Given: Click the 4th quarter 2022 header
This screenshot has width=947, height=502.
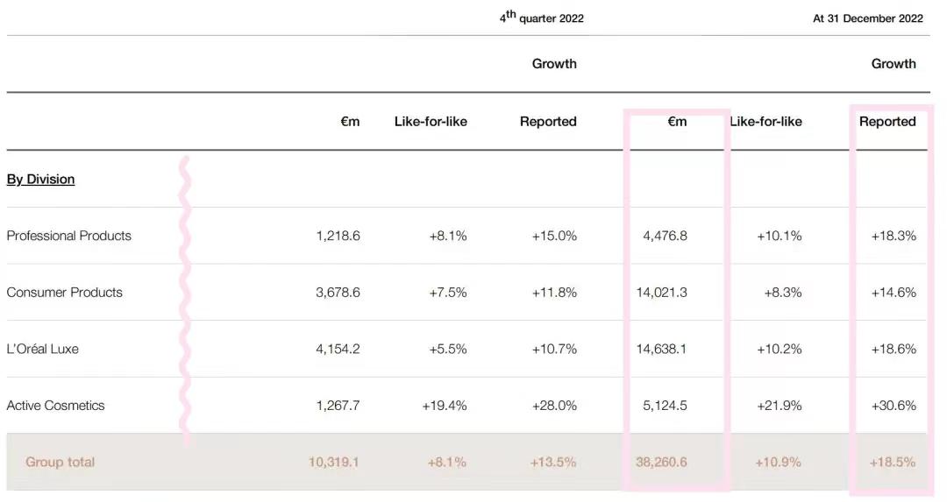Looking at the screenshot, I should pyautogui.click(x=542, y=18).
